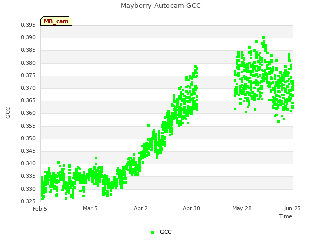
Task: Click the Apr 2 x-axis label
Action: 141,208
